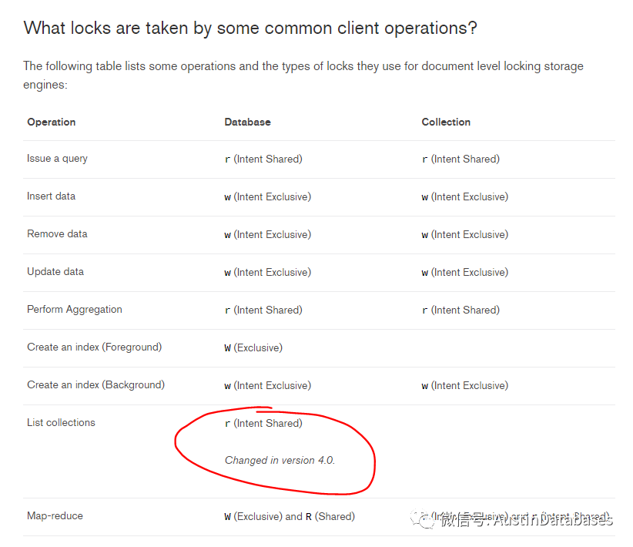Click Create an index (Foreground) text

tap(94, 347)
